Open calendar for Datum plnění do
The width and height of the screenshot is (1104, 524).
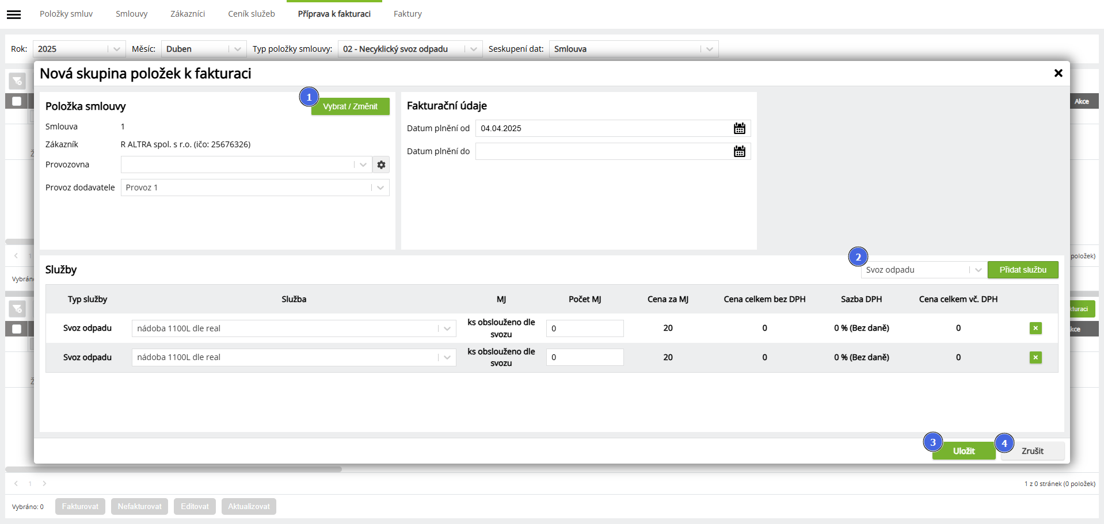tap(740, 151)
